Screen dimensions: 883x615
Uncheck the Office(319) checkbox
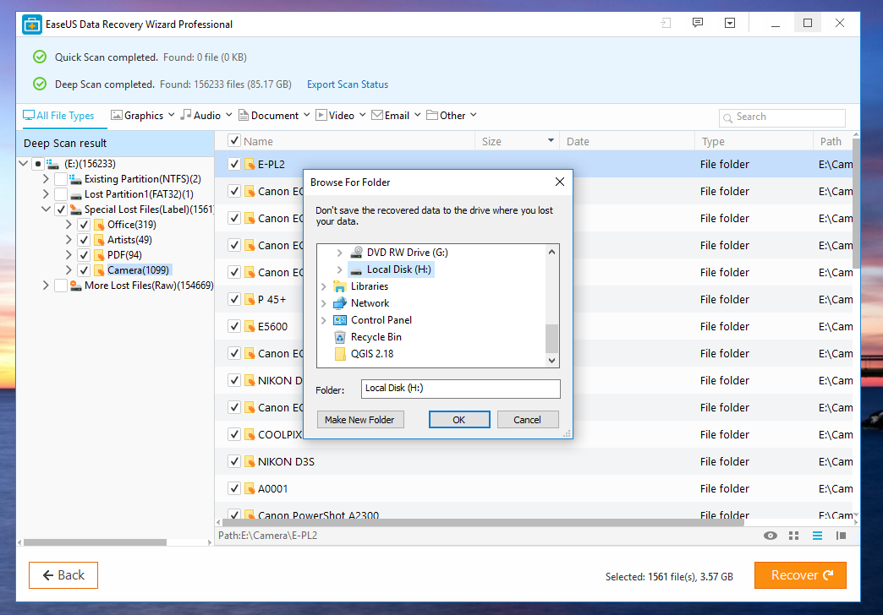[84, 225]
